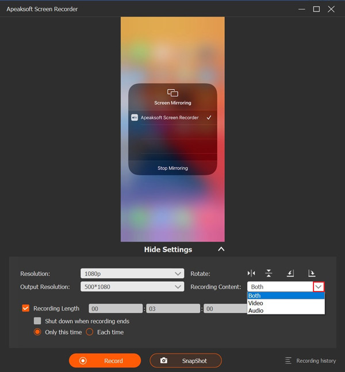Choose Both in Recording Content list
The image size is (345, 372).
pos(286,296)
